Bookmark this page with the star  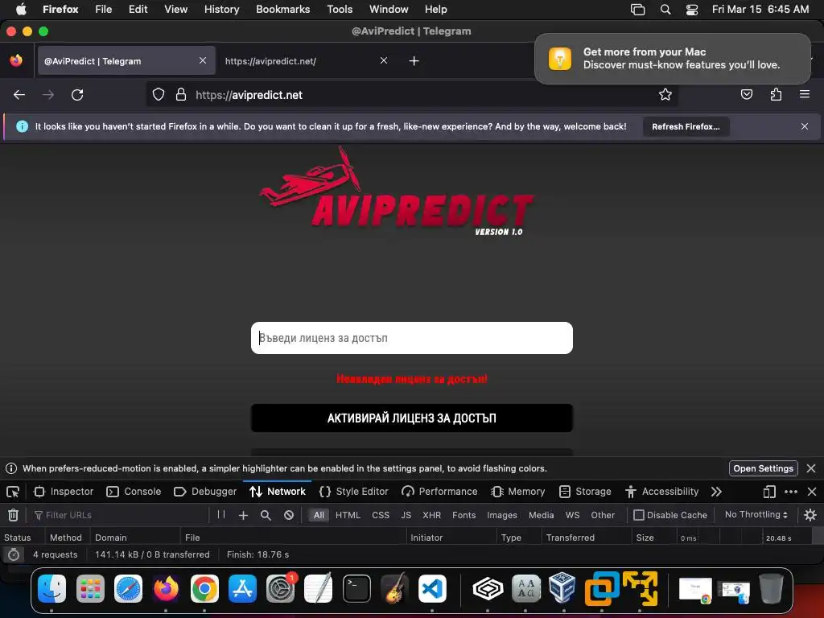click(665, 95)
